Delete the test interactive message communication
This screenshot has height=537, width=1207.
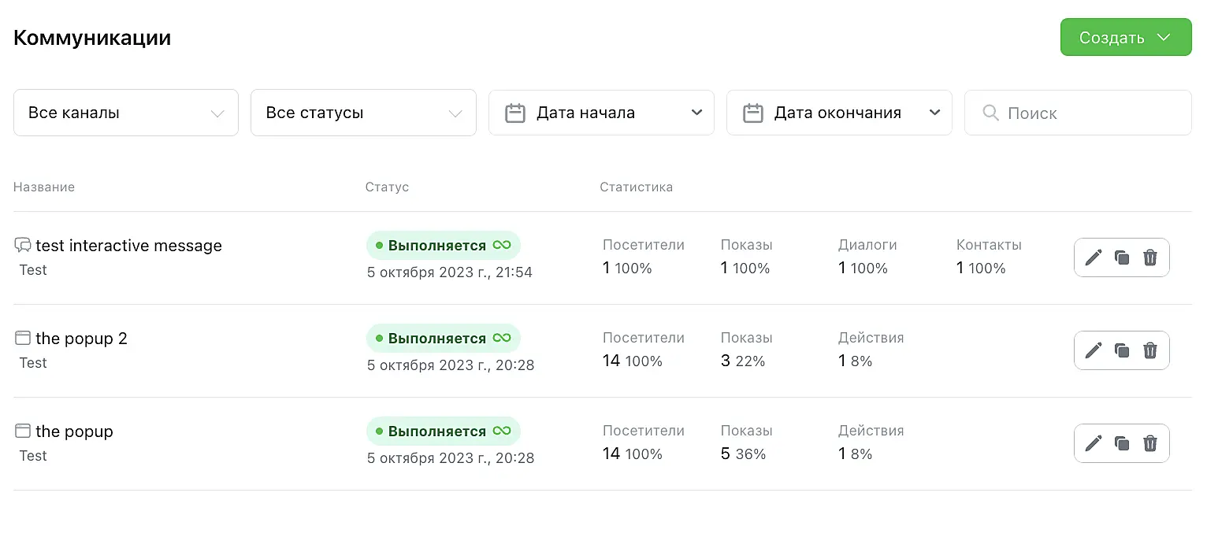pyautogui.click(x=1150, y=257)
